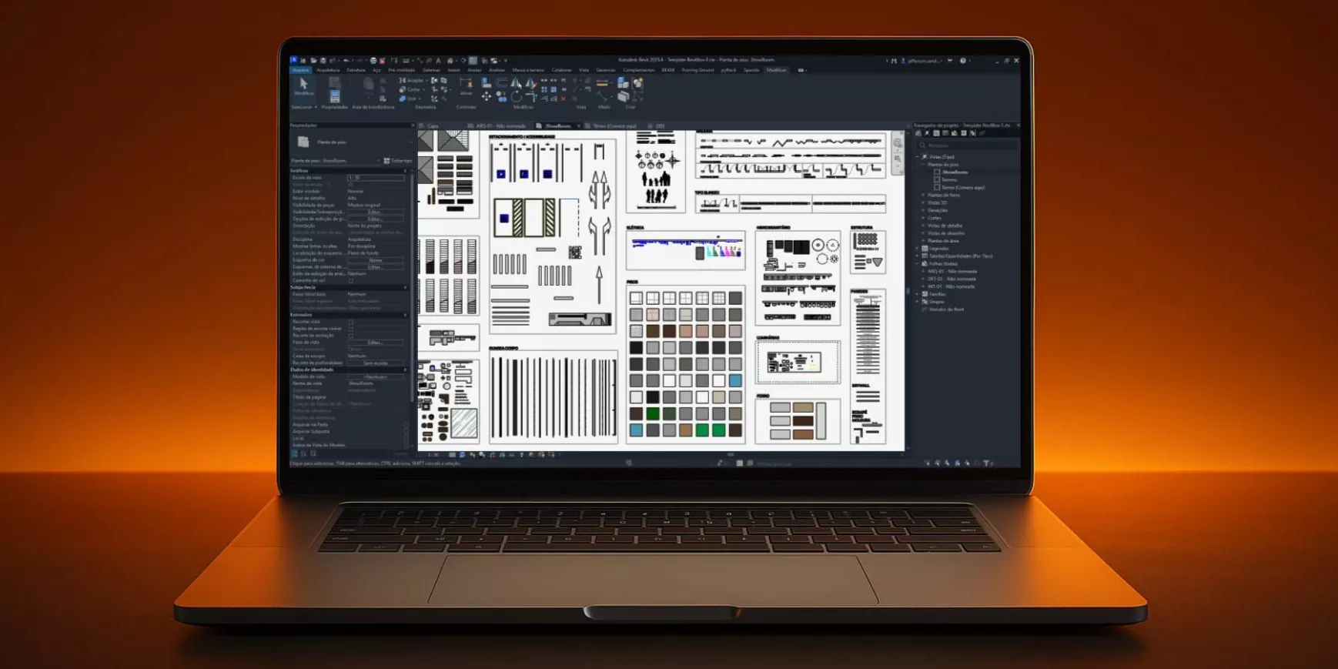Click the Print icon in quick access toolbar
Image resolution: width=1338 pixels, height=669 pixels.
coord(373,60)
